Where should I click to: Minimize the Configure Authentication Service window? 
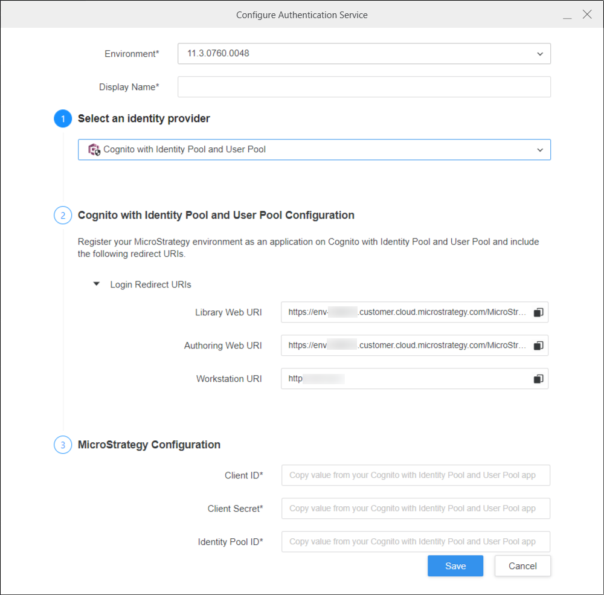tap(567, 15)
